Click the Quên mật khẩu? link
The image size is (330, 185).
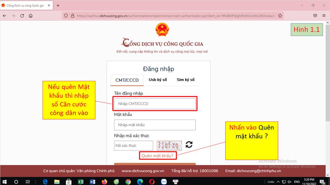tap(157, 156)
